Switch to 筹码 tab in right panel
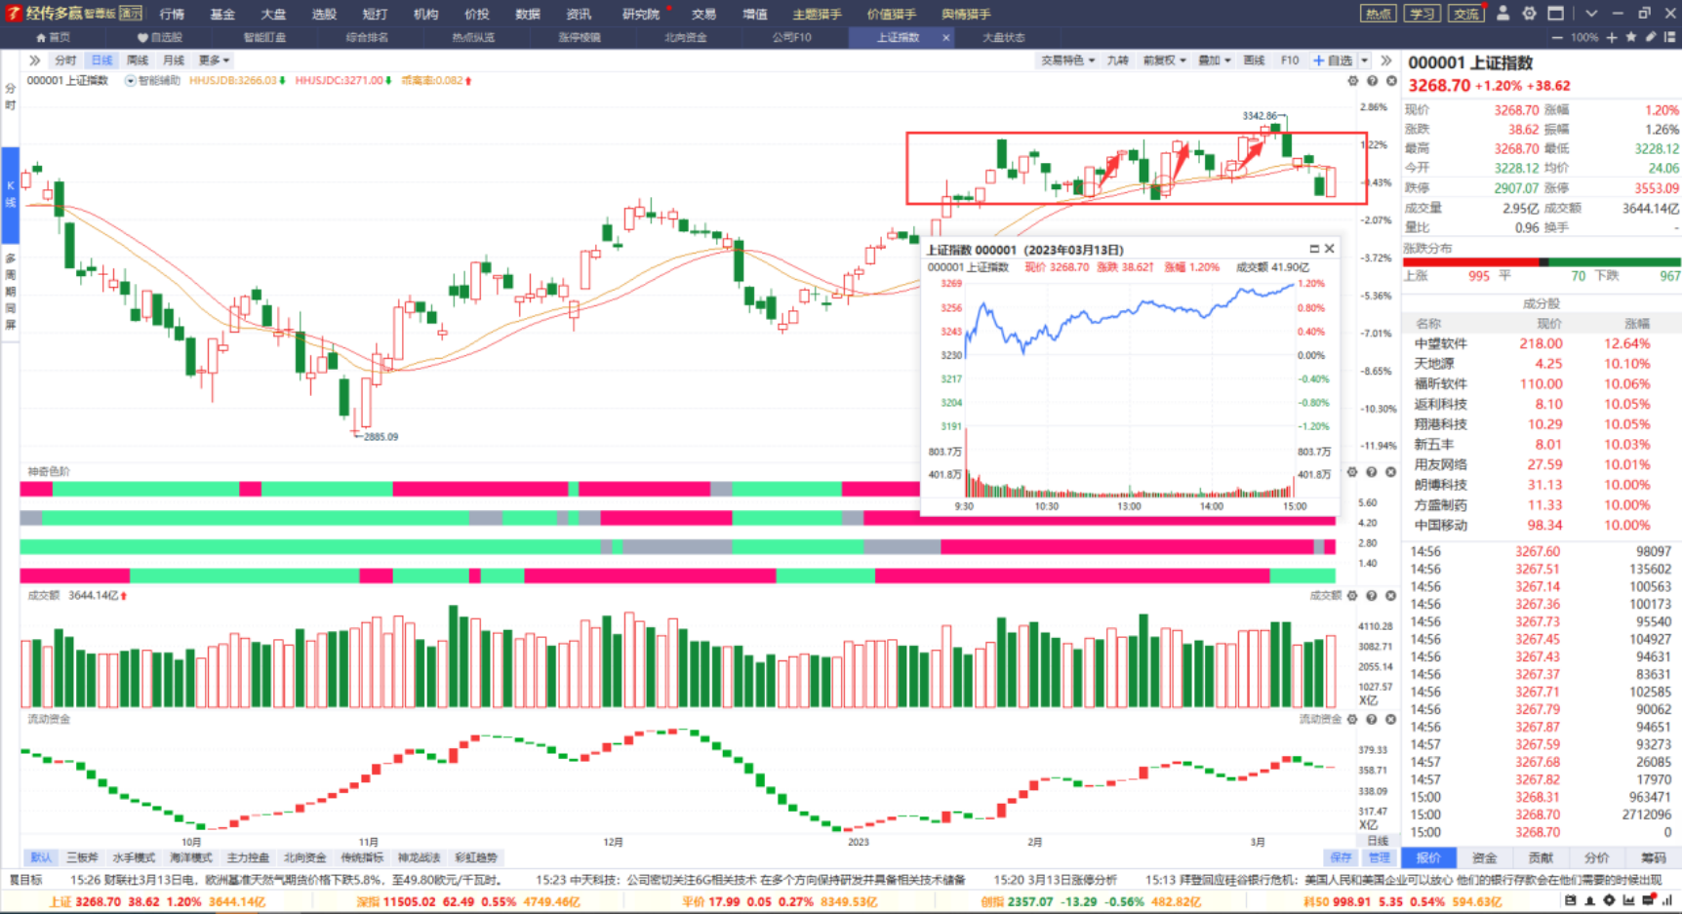The image size is (1683, 914). tap(1654, 857)
